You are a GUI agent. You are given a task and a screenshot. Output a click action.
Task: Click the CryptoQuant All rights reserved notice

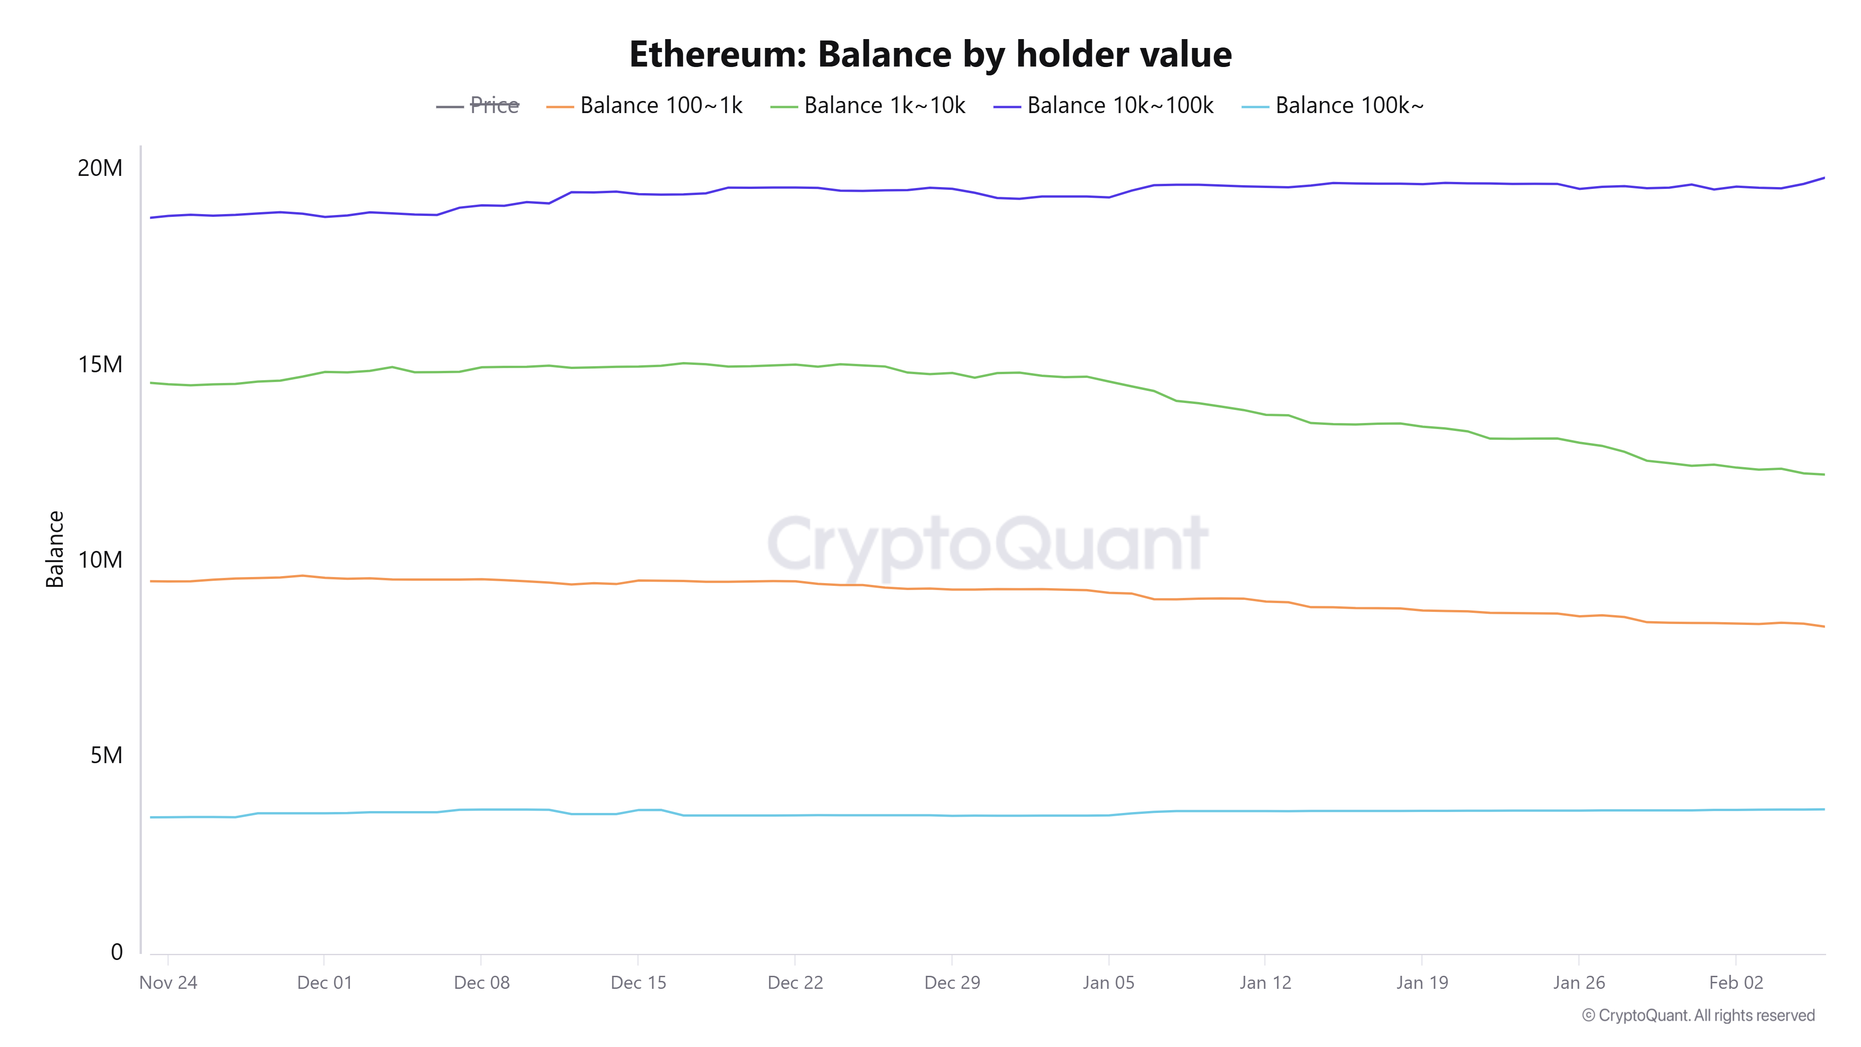(1698, 1015)
